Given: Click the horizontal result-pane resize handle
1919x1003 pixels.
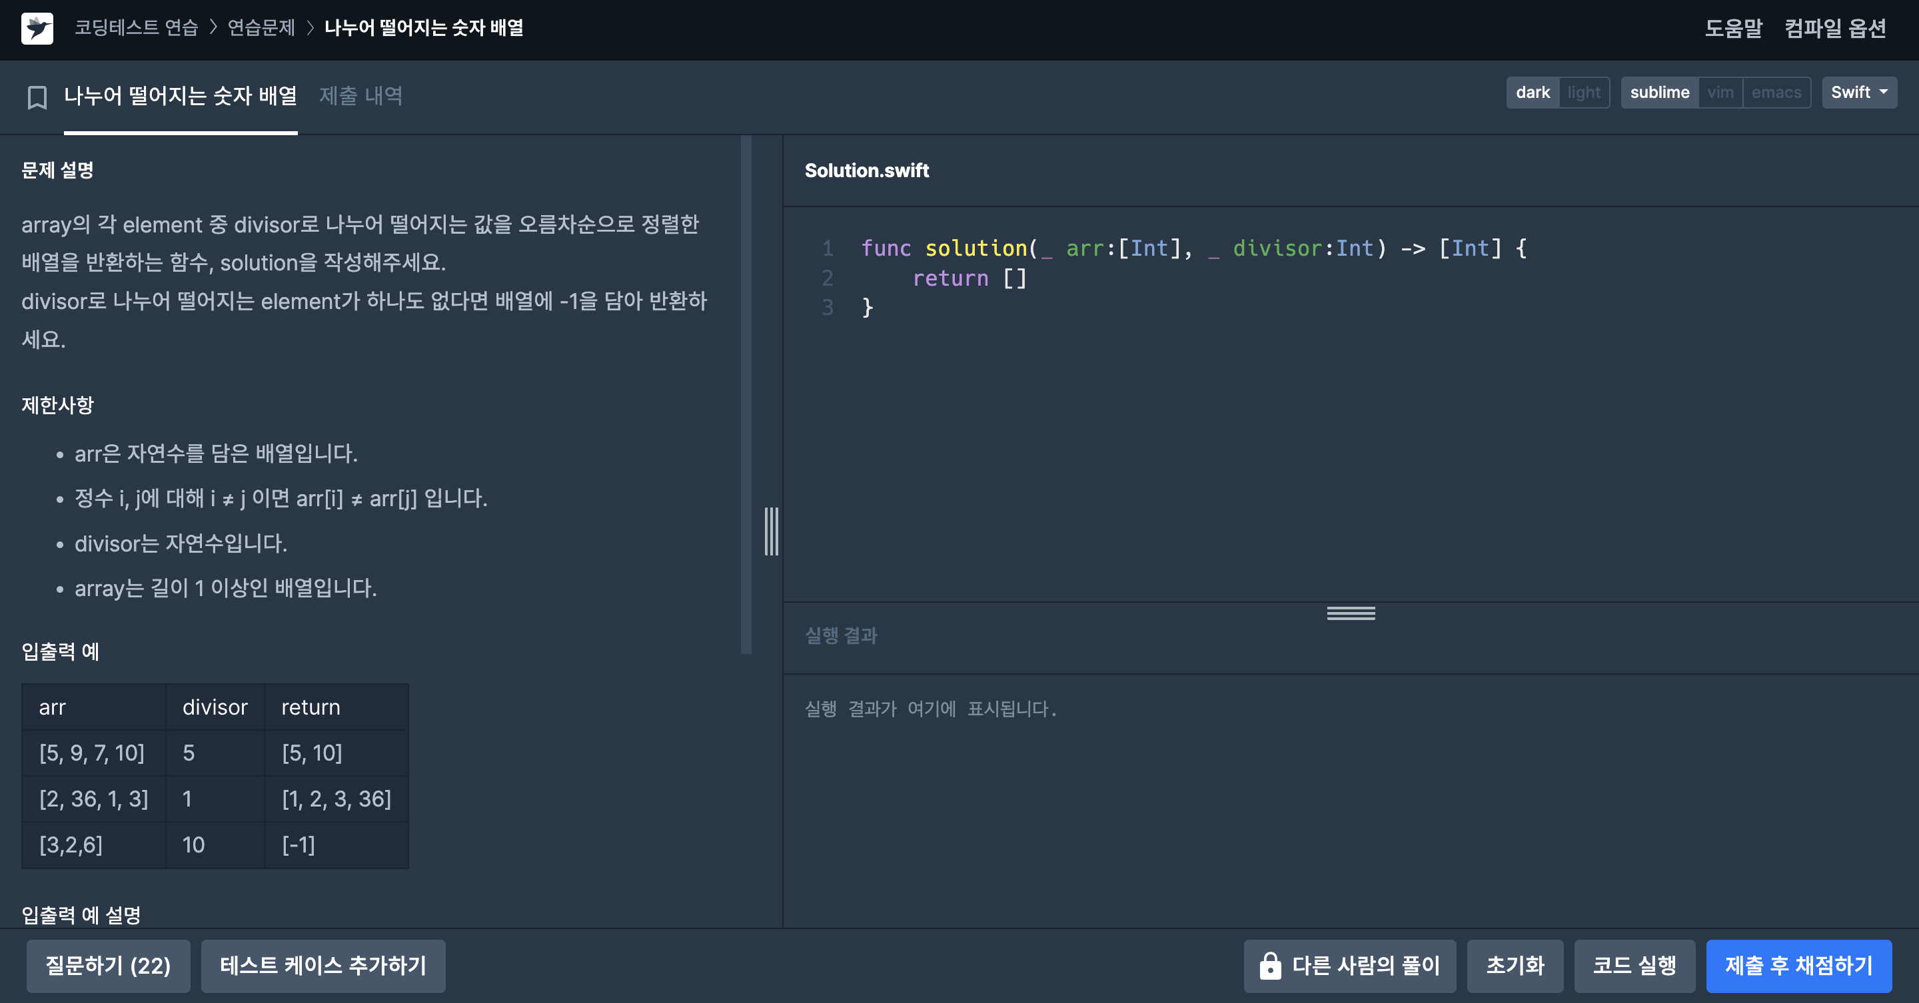Looking at the screenshot, I should [x=1350, y=613].
